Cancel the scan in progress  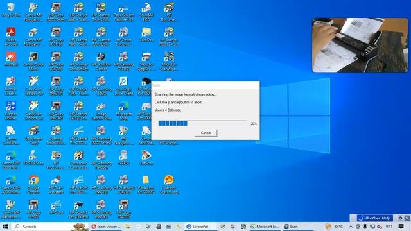click(205, 133)
